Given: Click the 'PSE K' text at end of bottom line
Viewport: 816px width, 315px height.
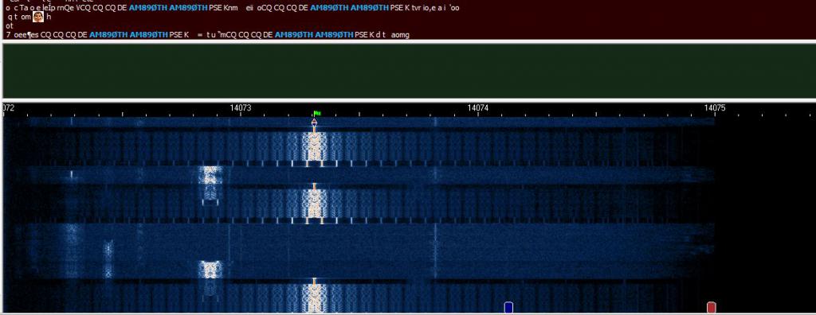Looking at the screenshot, I should 363,35.
